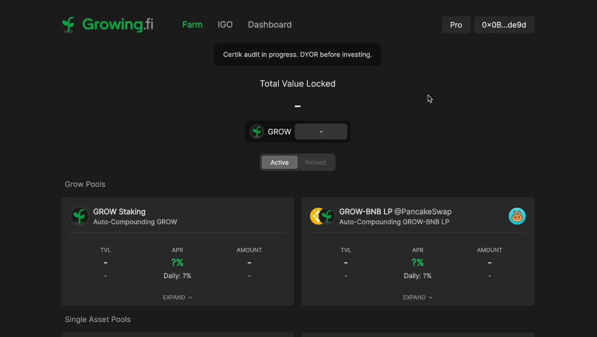Click the Growing.fi logo text
Screen dimensions: 597x337
[x=118, y=24]
